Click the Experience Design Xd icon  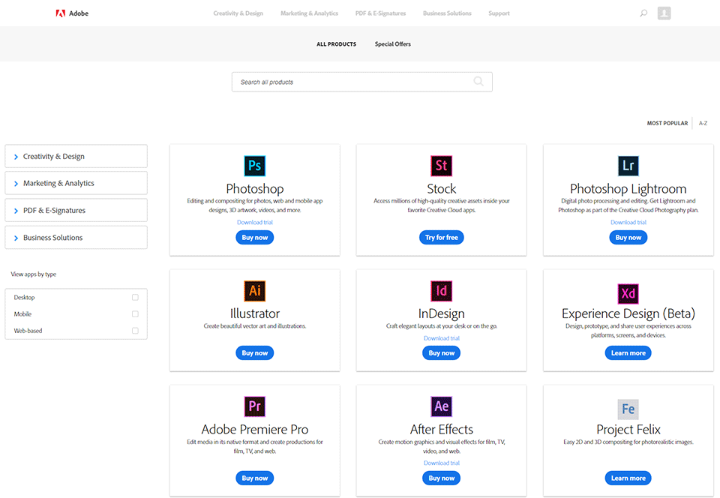coord(628,293)
